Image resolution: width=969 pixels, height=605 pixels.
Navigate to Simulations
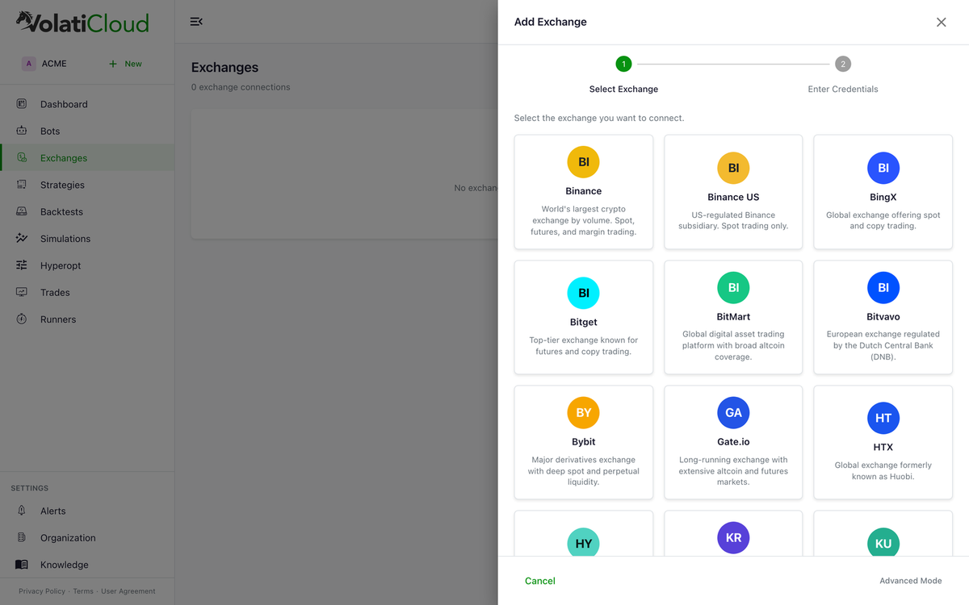[87, 239]
